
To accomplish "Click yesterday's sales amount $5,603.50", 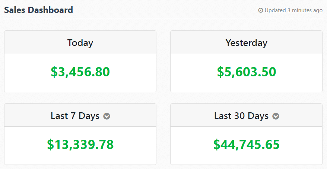I will pos(247,72).
